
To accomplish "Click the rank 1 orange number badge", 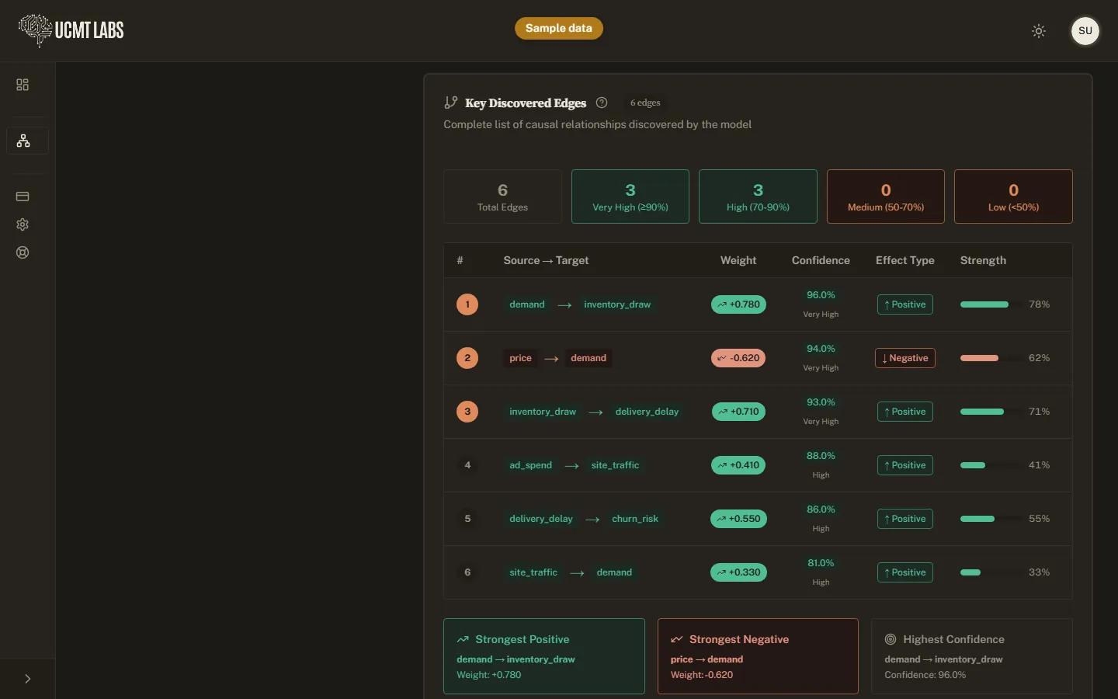I will (467, 304).
